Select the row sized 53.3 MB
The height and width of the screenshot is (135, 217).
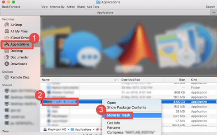point(129,116)
